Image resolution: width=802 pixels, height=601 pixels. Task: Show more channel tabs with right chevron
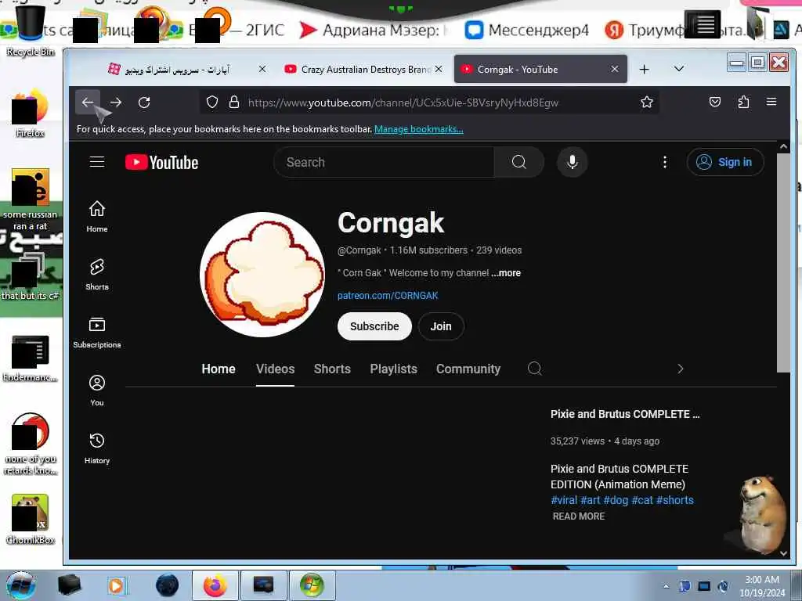click(681, 369)
